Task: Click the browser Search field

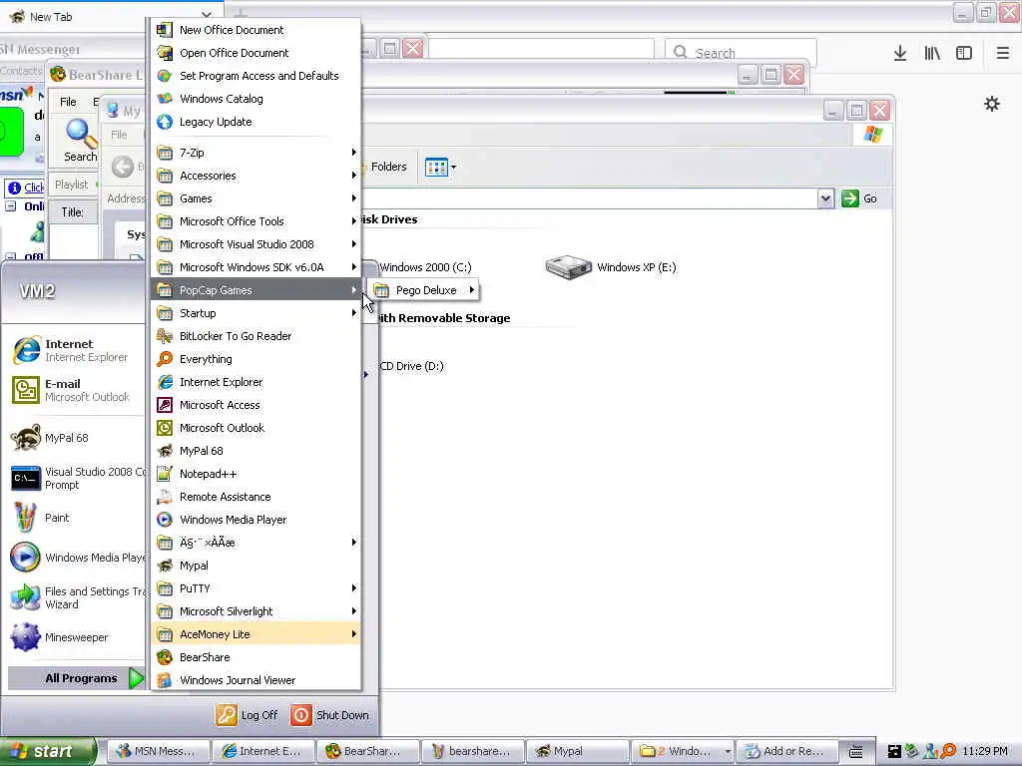Action: [741, 52]
